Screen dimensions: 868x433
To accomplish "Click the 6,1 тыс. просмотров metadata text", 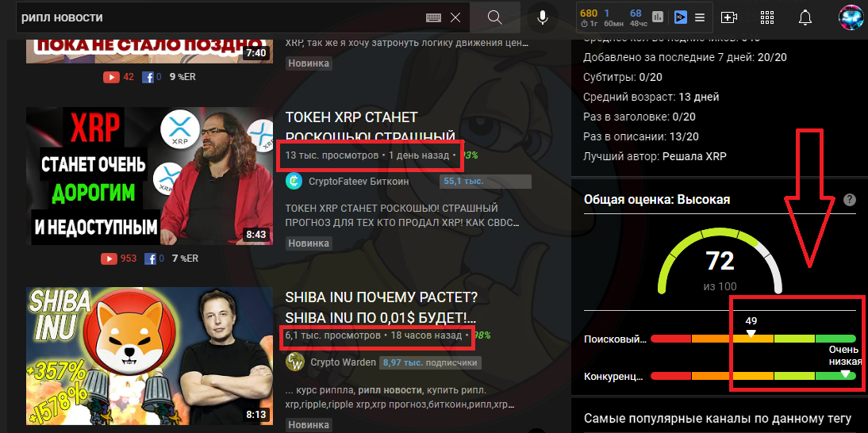I will 332,335.
